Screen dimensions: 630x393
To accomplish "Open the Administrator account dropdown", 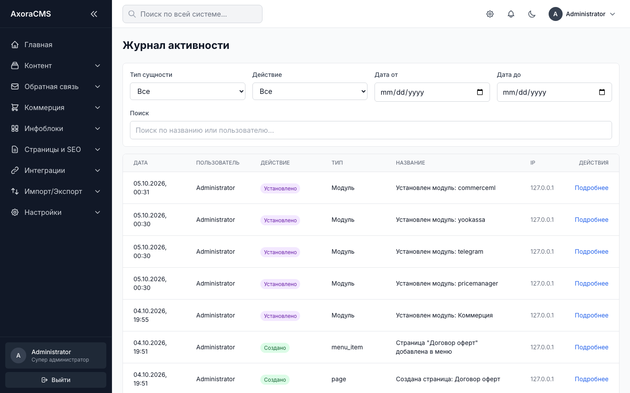I will [582, 14].
